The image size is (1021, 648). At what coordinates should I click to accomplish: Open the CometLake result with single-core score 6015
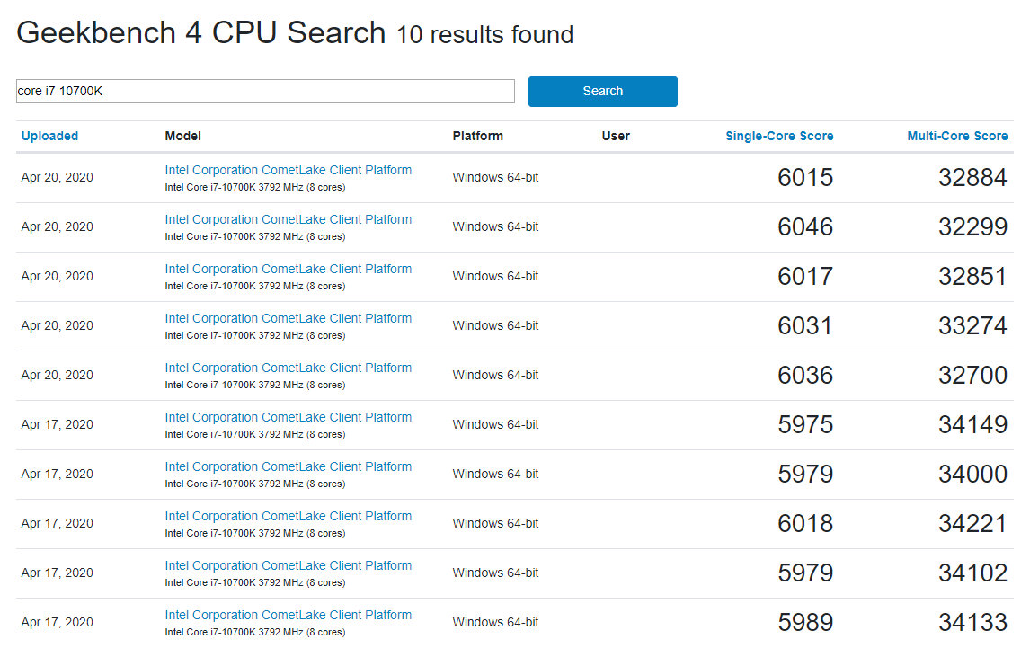[x=288, y=170]
